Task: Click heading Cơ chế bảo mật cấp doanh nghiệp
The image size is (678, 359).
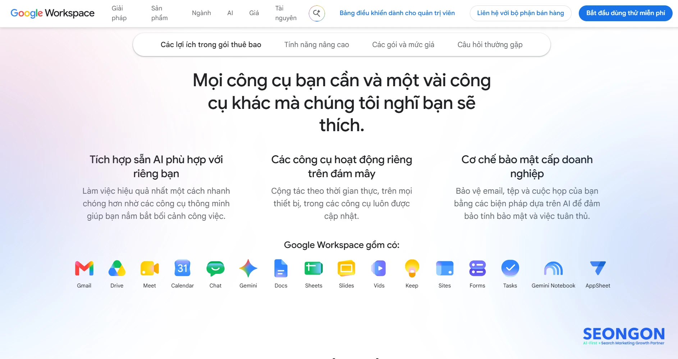Action: [x=527, y=167]
